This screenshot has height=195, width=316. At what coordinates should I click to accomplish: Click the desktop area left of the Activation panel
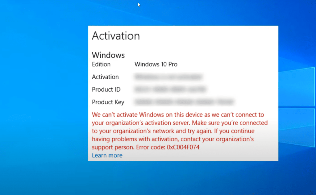(43, 93)
